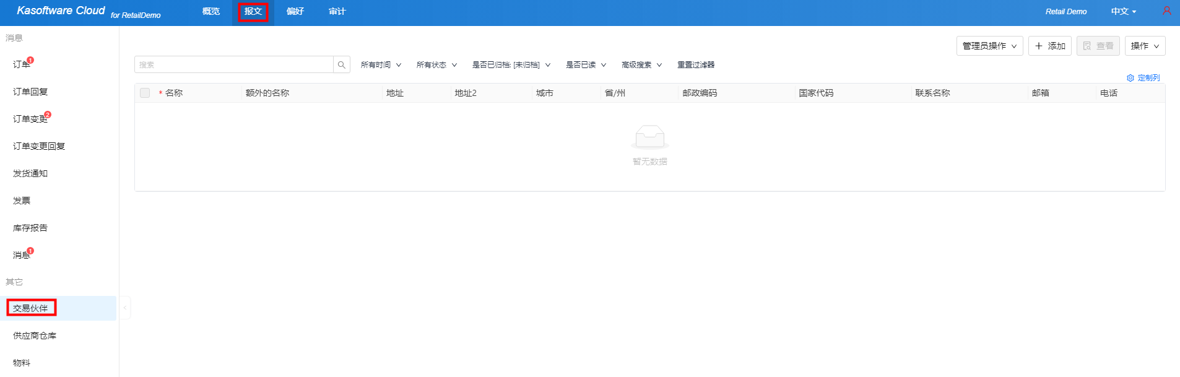1180x377 pixels.
Task: Click the 重置过滤器 button
Action: 695,65
